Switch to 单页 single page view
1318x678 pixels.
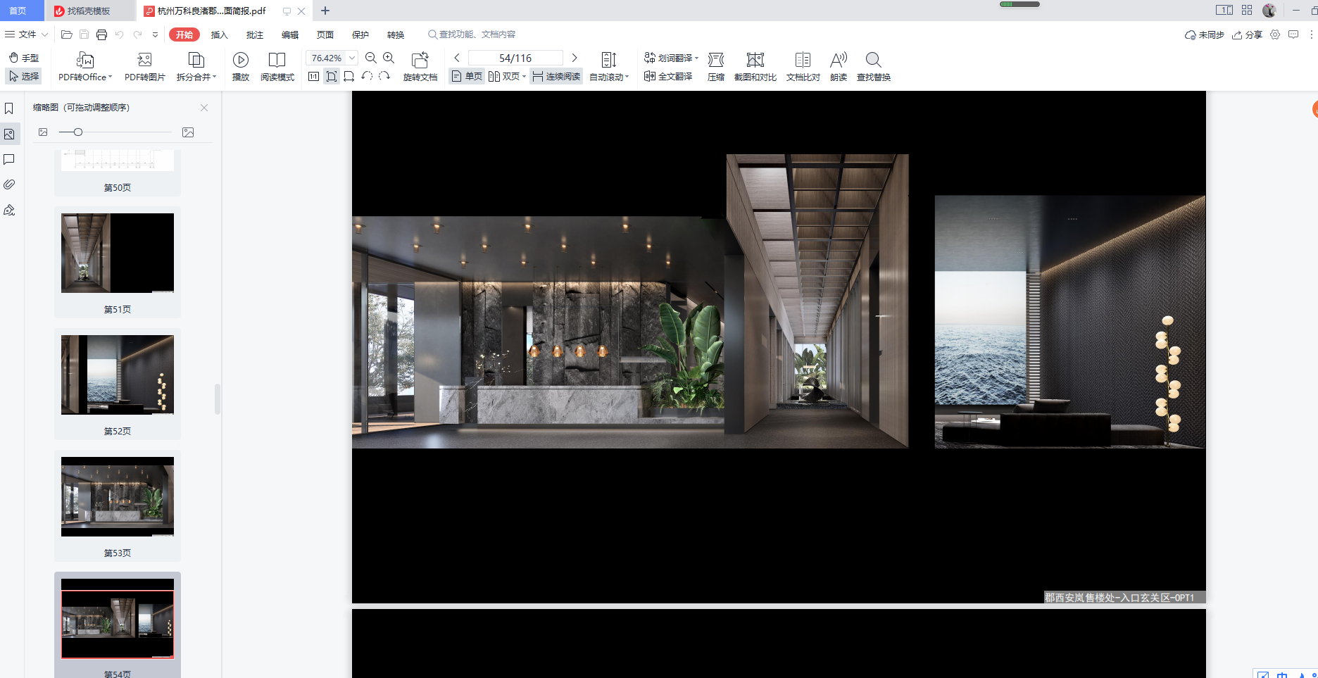(467, 76)
